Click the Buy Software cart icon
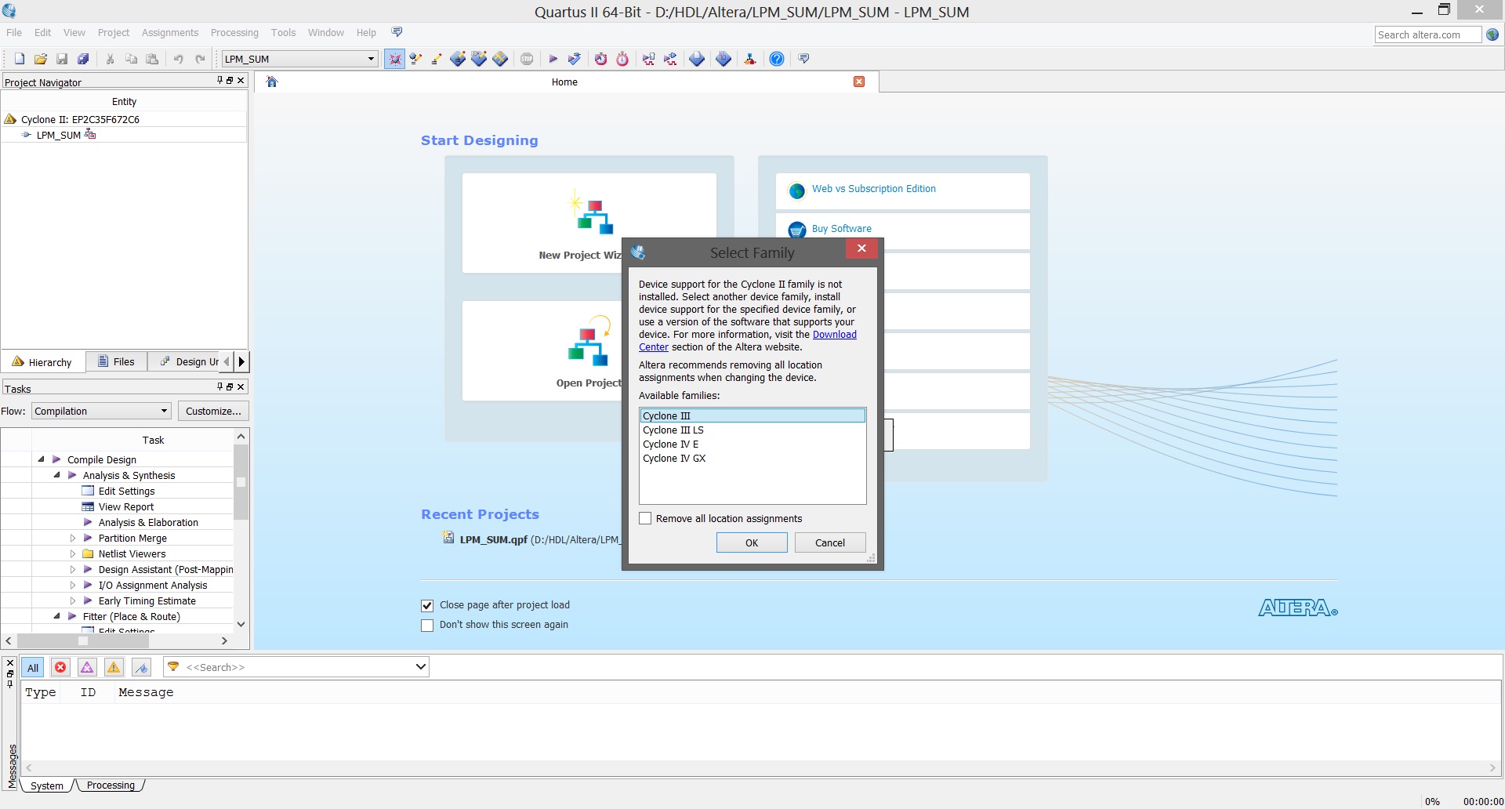The width and height of the screenshot is (1505, 809). pyautogui.click(x=797, y=230)
